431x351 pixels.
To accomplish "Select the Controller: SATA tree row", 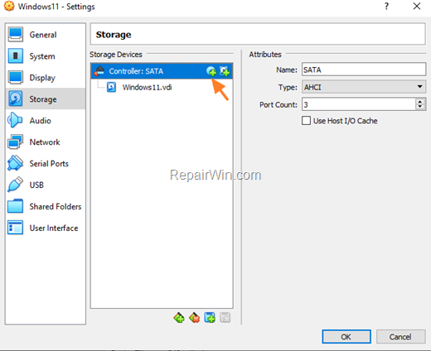I will [x=162, y=71].
